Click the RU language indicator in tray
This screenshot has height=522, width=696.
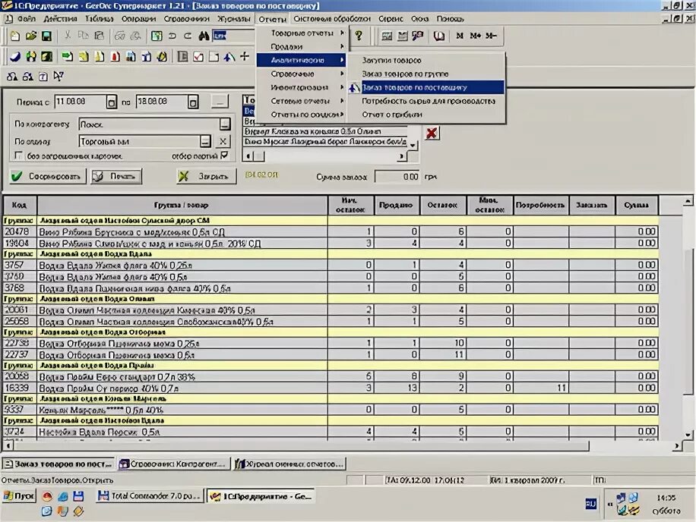[591, 504]
